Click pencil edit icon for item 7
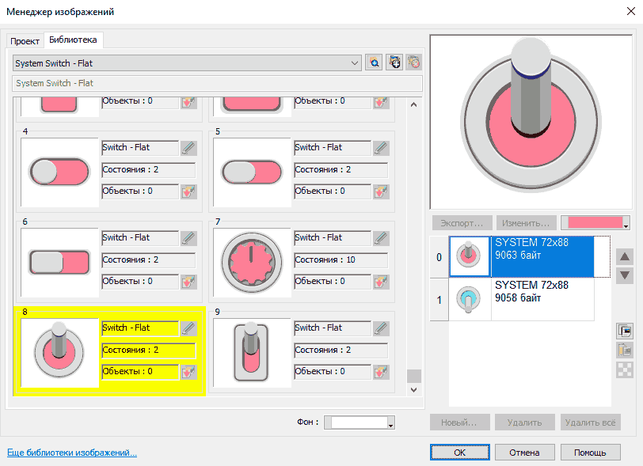Viewport: 643px width, 466px height. [381, 238]
